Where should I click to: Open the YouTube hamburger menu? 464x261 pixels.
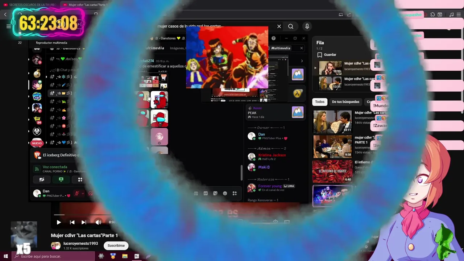tap(9, 26)
